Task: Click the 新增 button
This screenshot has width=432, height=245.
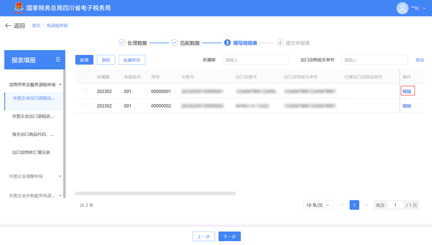Action: coord(84,60)
